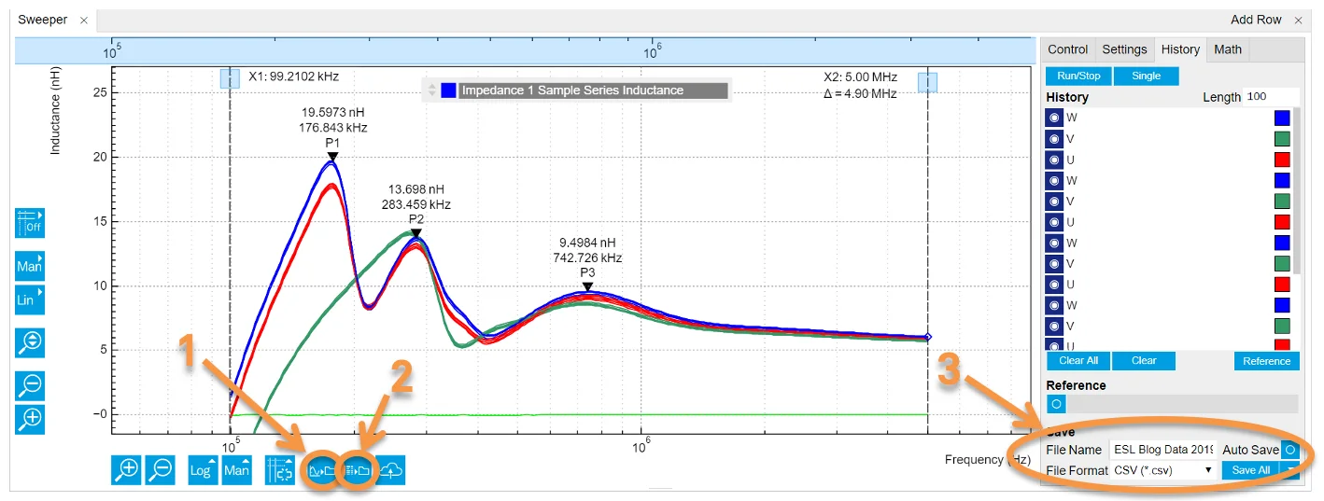The height and width of the screenshot is (501, 1324).
Task: Click the Run/Stop button
Action: pos(1078,76)
